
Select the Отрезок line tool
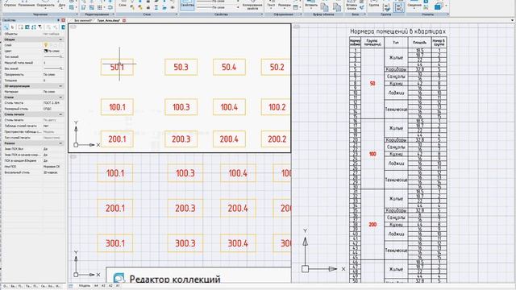[10, 4]
